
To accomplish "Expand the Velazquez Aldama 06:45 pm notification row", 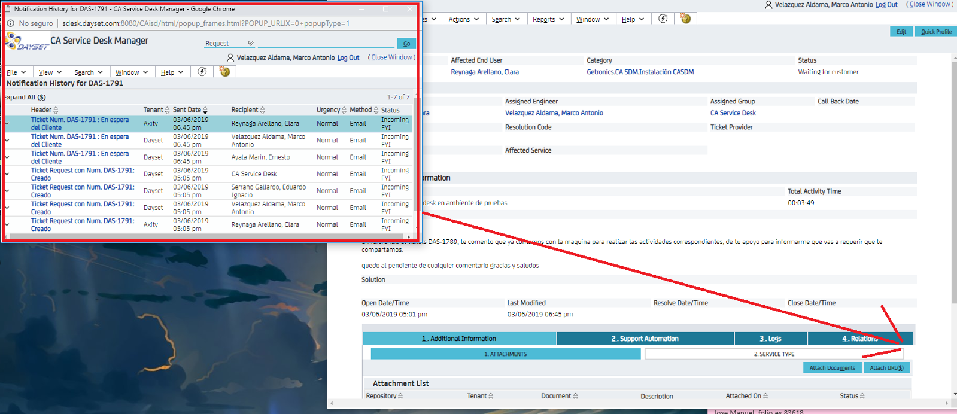I will coord(7,141).
